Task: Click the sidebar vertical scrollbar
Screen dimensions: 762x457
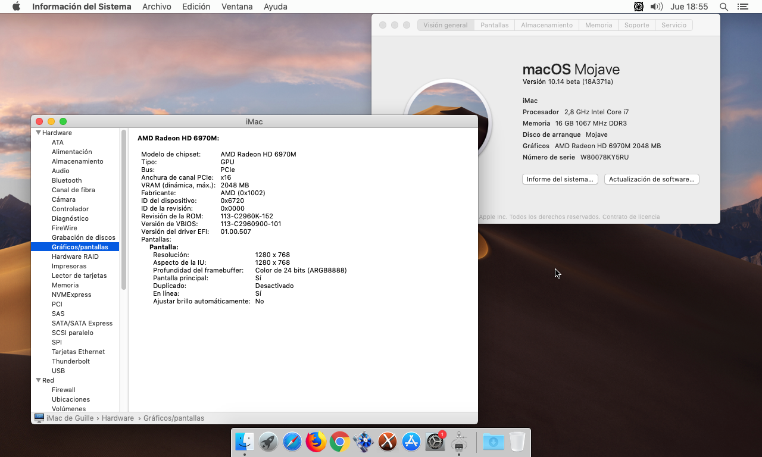Action: tap(124, 209)
